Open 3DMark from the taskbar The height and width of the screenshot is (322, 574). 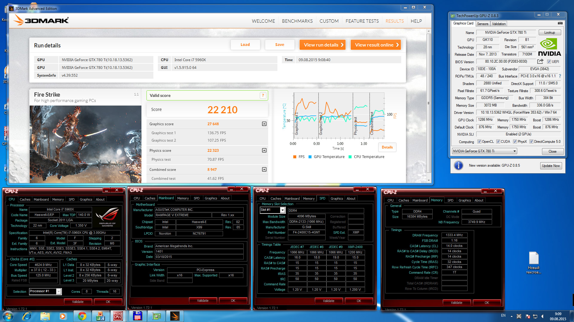(x=175, y=316)
